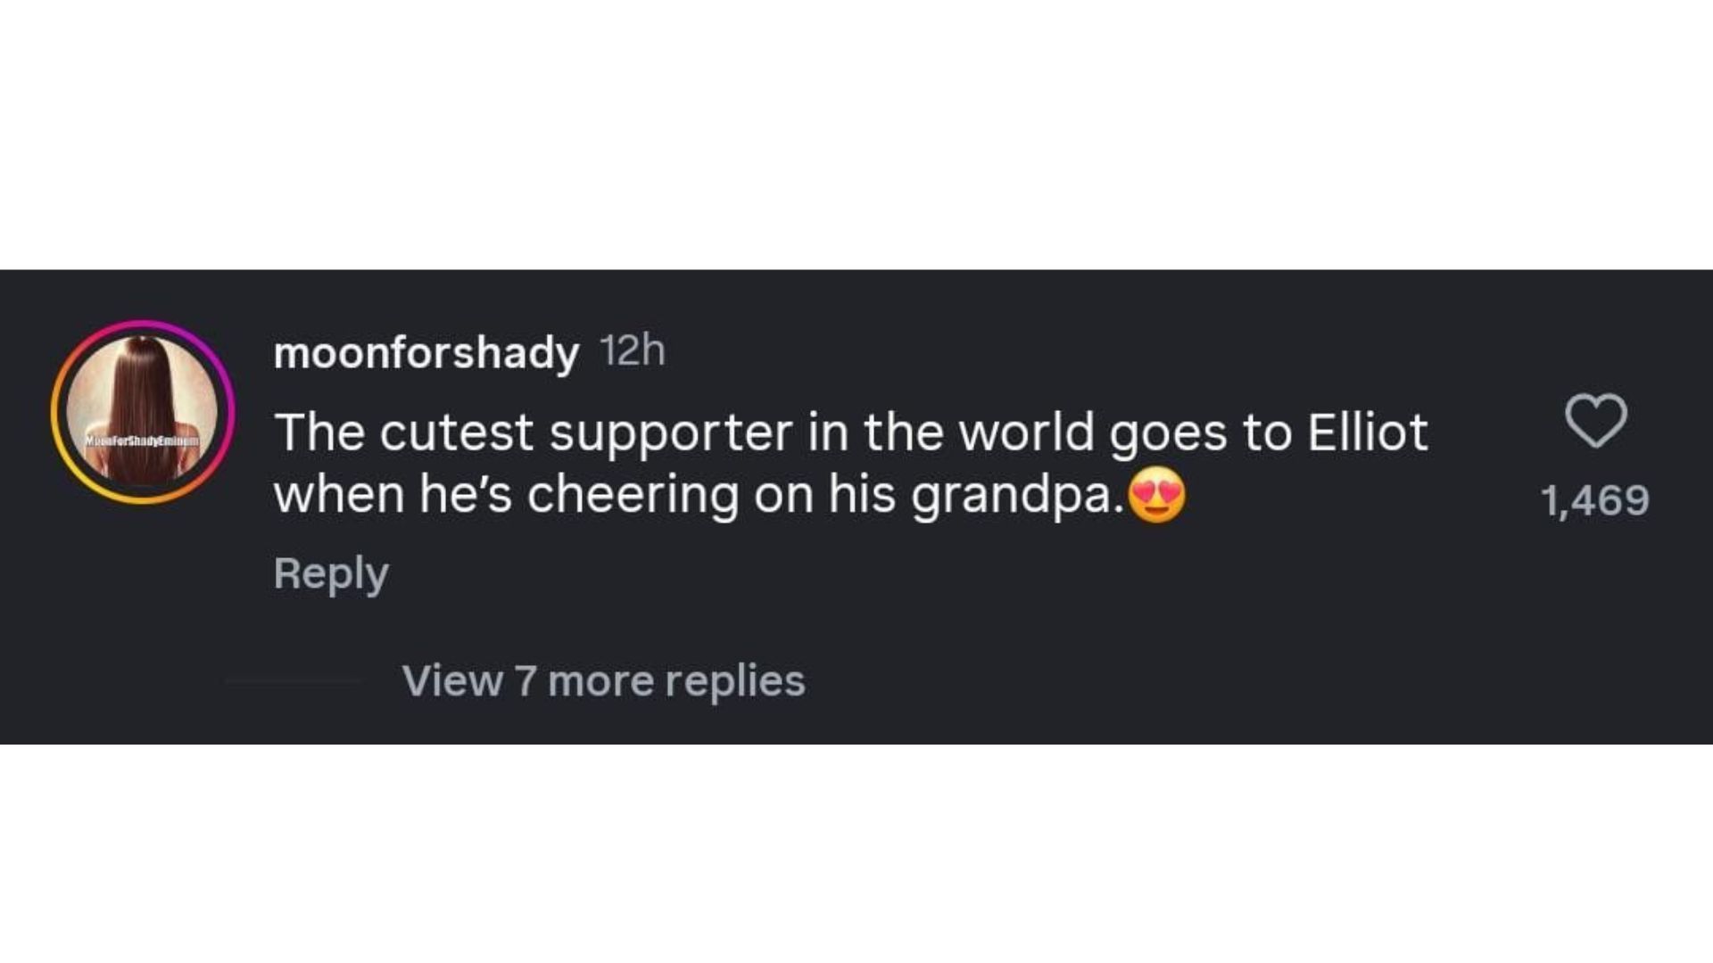Click the words 'when he's cheering'
Image resolution: width=1713 pixels, height=963 pixels.
[x=506, y=495]
